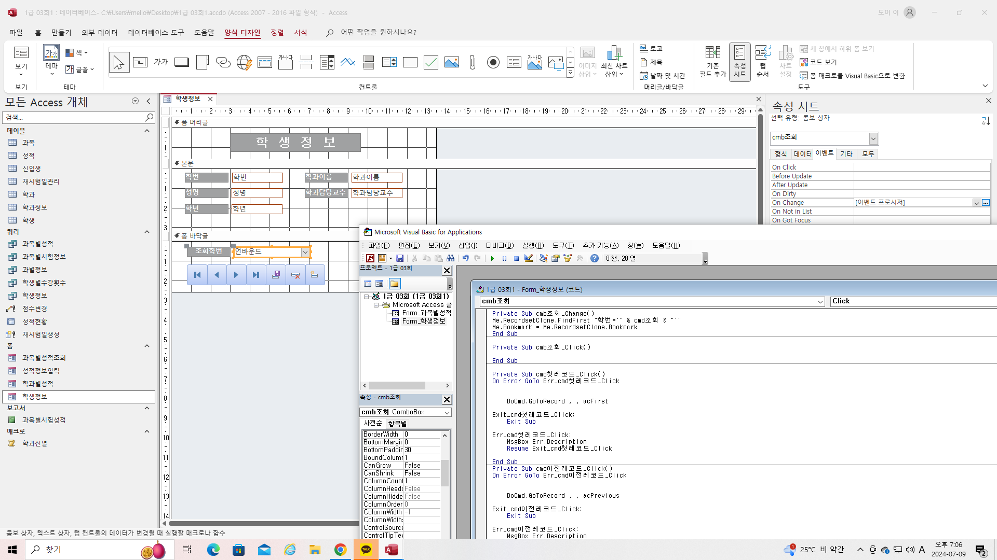This screenshot has width=997, height=560.
Task: Open the 디버그(D) menu in VBA editor
Action: [500, 245]
